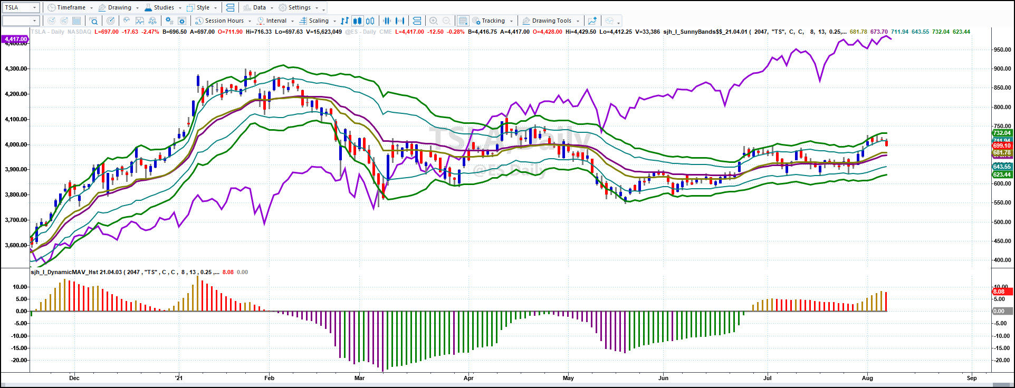Toggle filled candlestick chart style
1015x388 pixels.
[357, 21]
